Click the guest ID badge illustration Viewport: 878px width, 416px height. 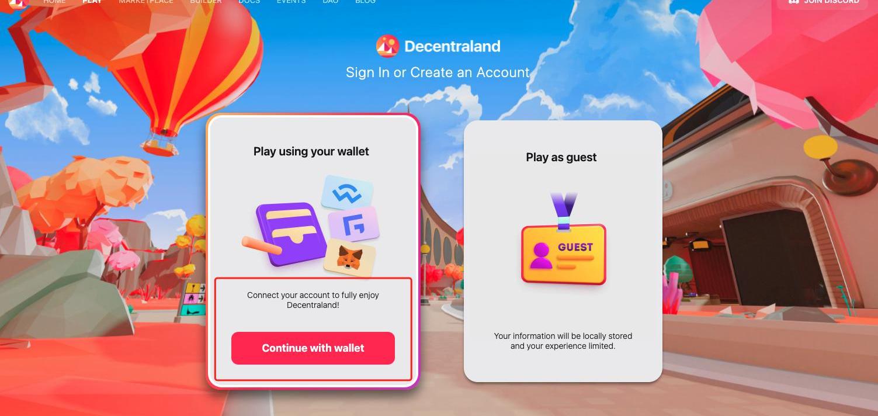(563, 241)
